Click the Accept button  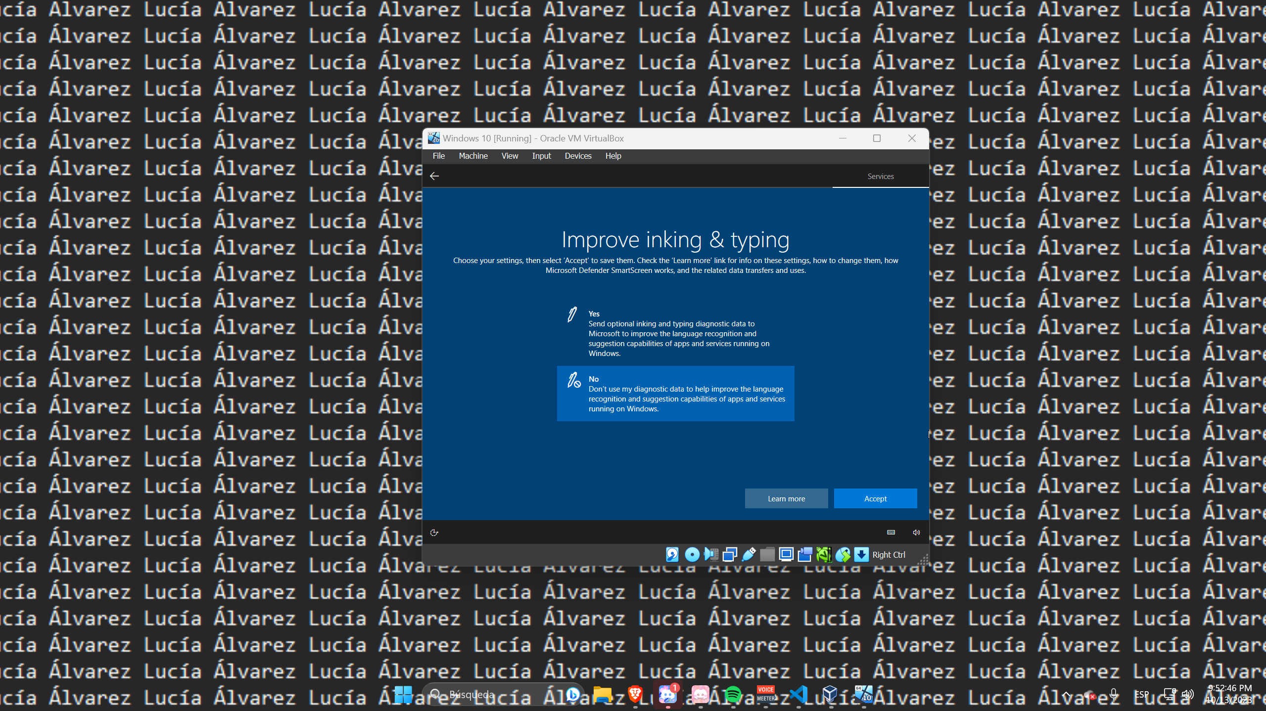point(875,498)
